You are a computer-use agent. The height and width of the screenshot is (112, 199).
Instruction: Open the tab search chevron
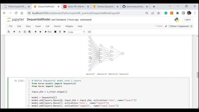click(x=170, y=6)
